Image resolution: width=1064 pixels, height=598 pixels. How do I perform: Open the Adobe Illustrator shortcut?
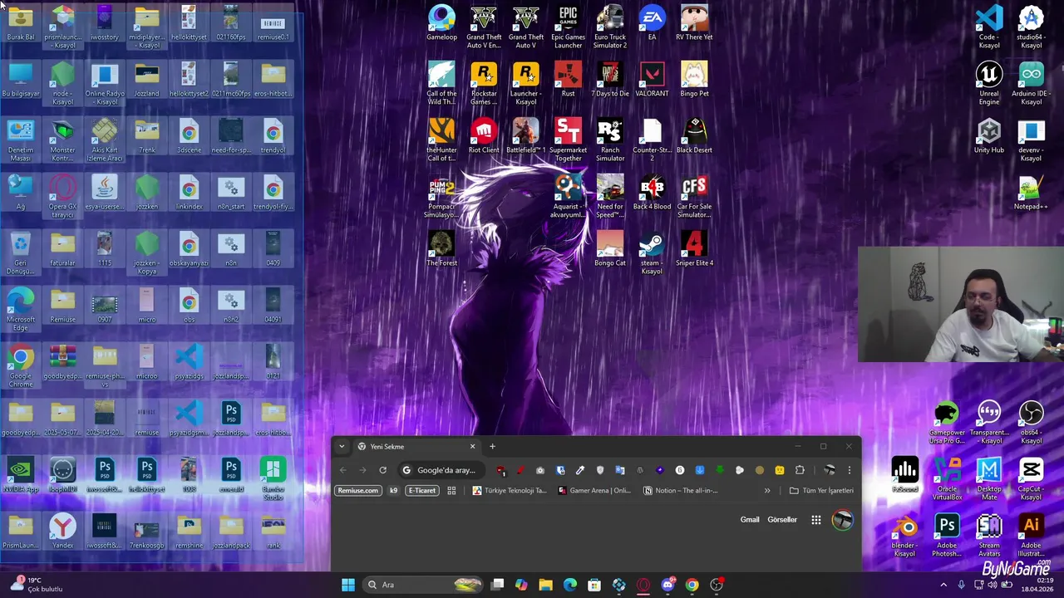[x=1031, y=535]
